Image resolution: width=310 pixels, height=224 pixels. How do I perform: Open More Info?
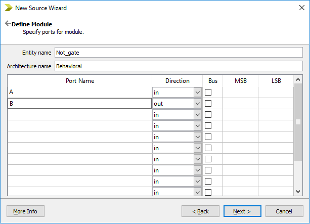[25, 211]
